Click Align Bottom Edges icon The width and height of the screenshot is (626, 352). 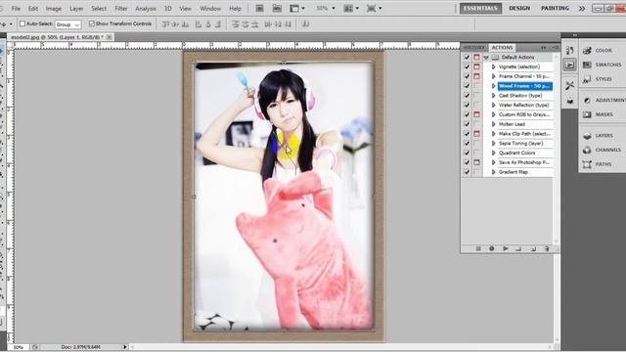point(185,24)
